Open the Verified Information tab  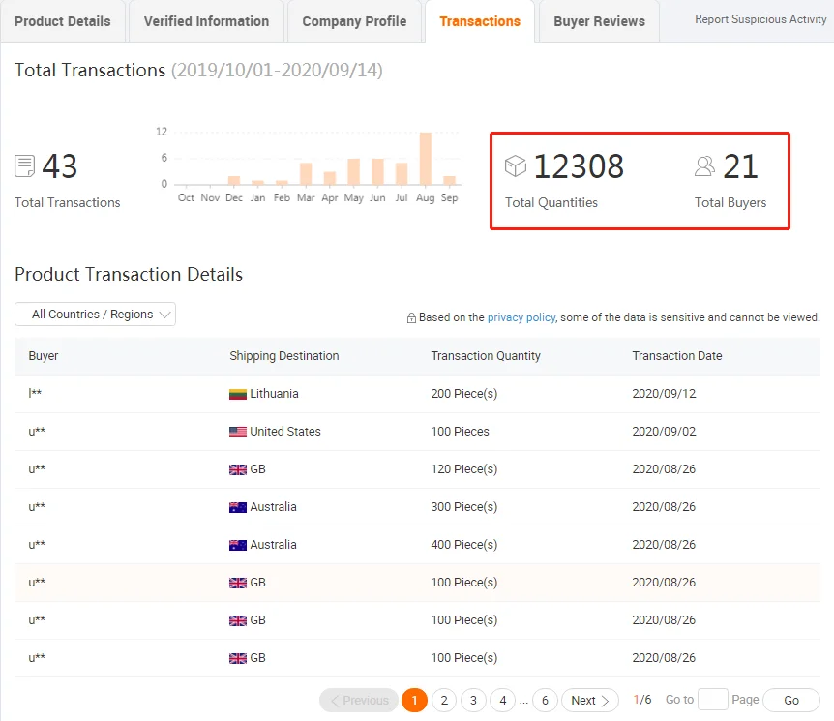click(x=206, y=21)
